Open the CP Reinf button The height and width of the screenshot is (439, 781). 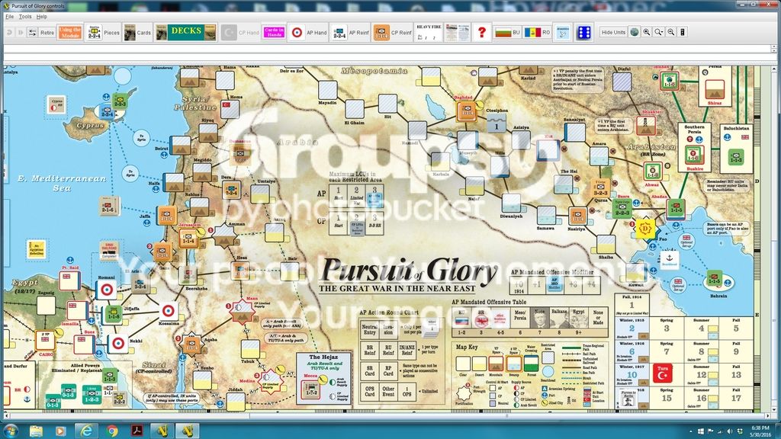(393, 32)
